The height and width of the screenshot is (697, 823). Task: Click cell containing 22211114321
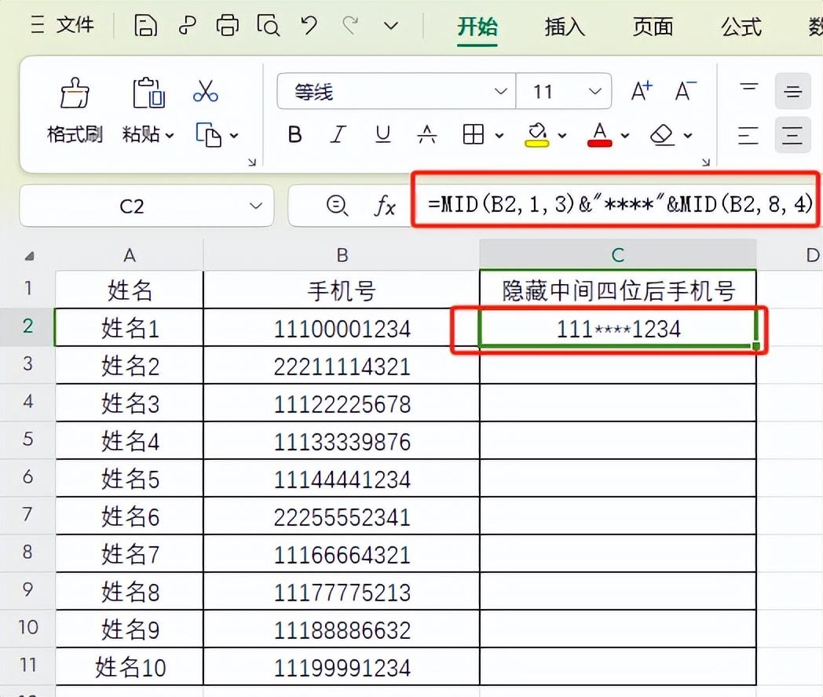tap(342, 366)
